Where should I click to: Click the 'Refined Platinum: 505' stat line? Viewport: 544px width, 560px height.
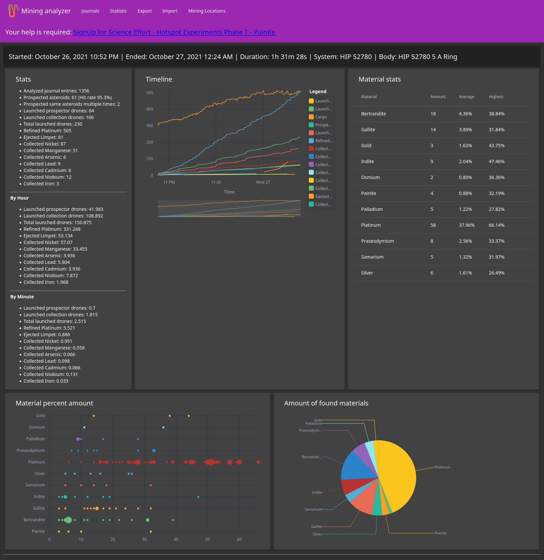point(47,131)
